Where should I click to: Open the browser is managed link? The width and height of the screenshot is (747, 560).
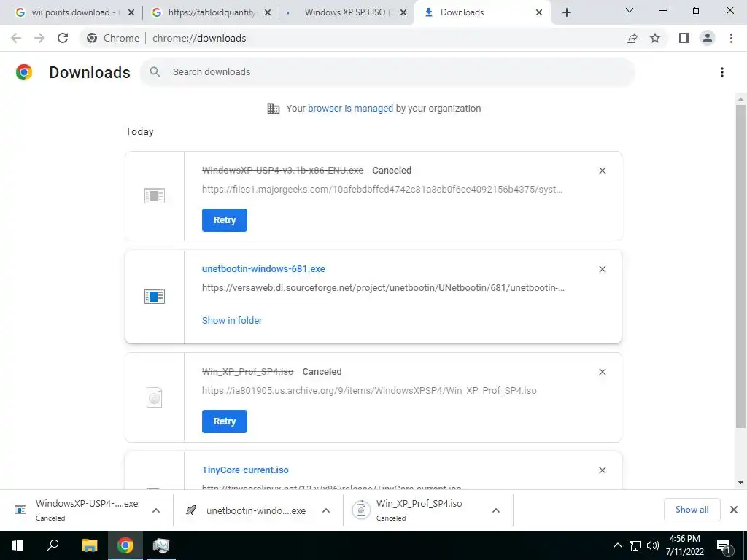pyautogui.click(x=351, y=108)
